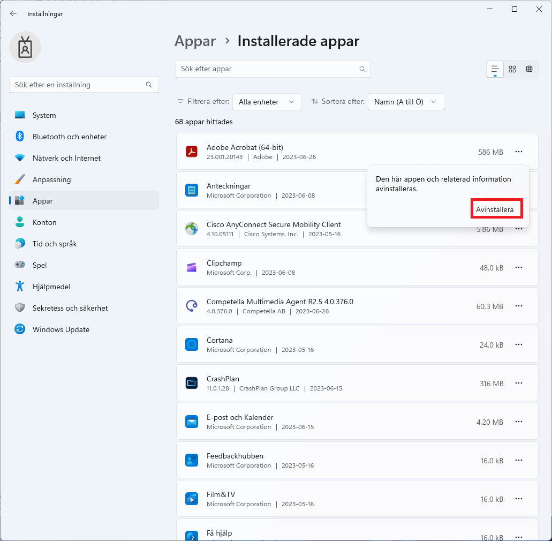
Task: Open Bluetooth och enheter settings
Action: click(x=84, y=137)
